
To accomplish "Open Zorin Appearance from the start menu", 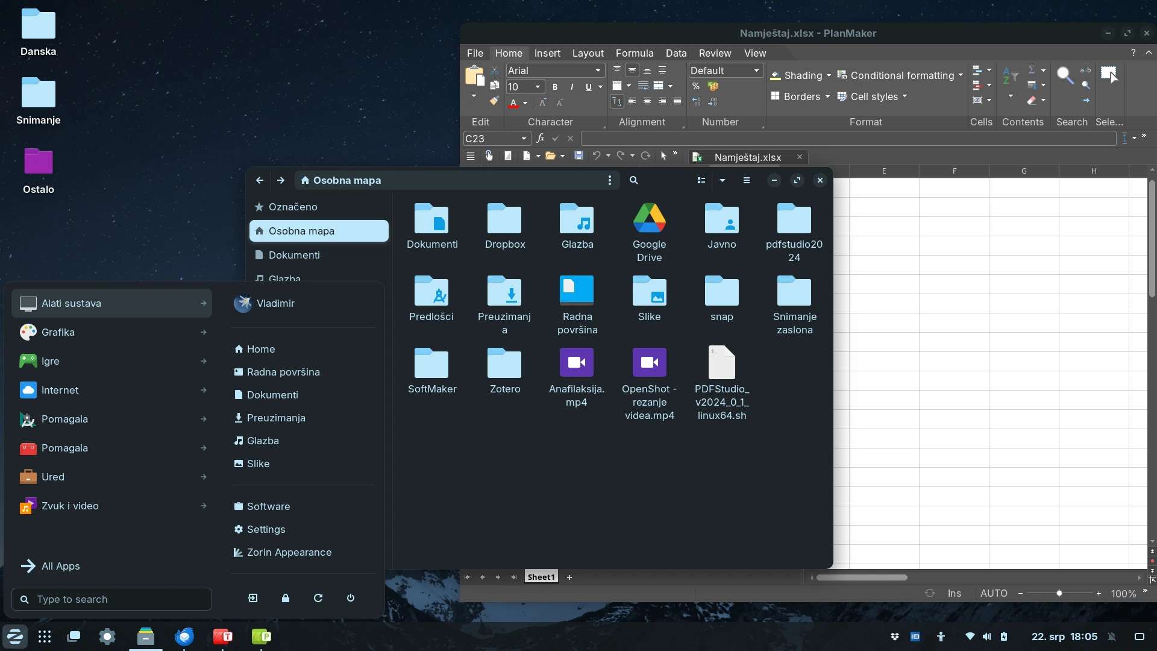I will click(x=288, y=552).
